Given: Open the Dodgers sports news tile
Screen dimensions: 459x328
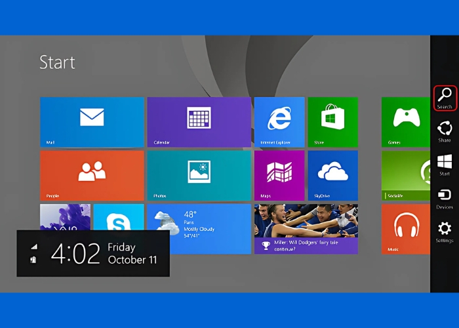Looking at the screenshot, I should [306, 228].
